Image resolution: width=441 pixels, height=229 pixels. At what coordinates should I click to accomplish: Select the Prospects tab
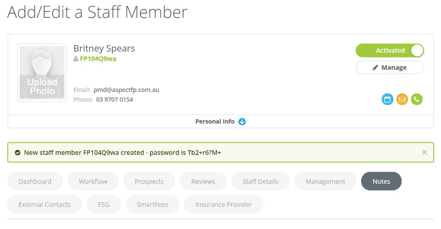(x=149, y=181)
